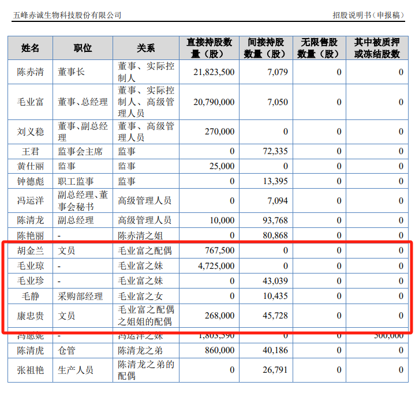
Task: Select the 姓名 column header
Action: coord(30,48)
